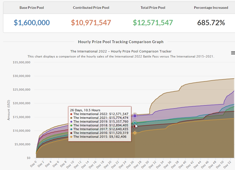Click the $10,971,547 contributed prize value

tap(91, 23)
